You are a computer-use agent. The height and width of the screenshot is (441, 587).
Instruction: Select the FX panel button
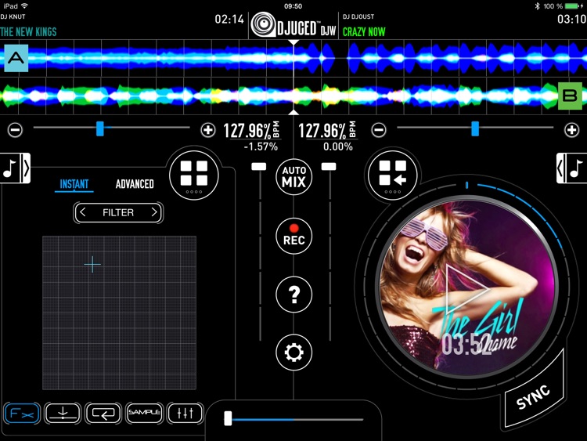pos(22,414)
